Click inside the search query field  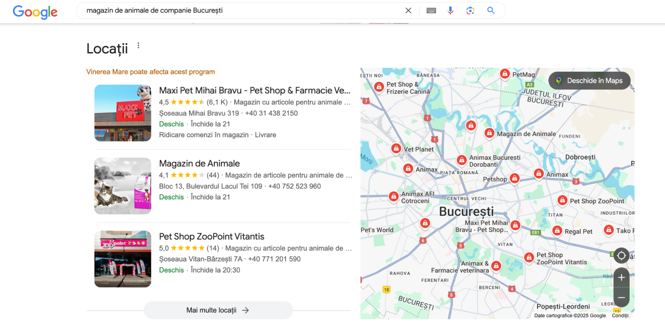click(243, 11)
